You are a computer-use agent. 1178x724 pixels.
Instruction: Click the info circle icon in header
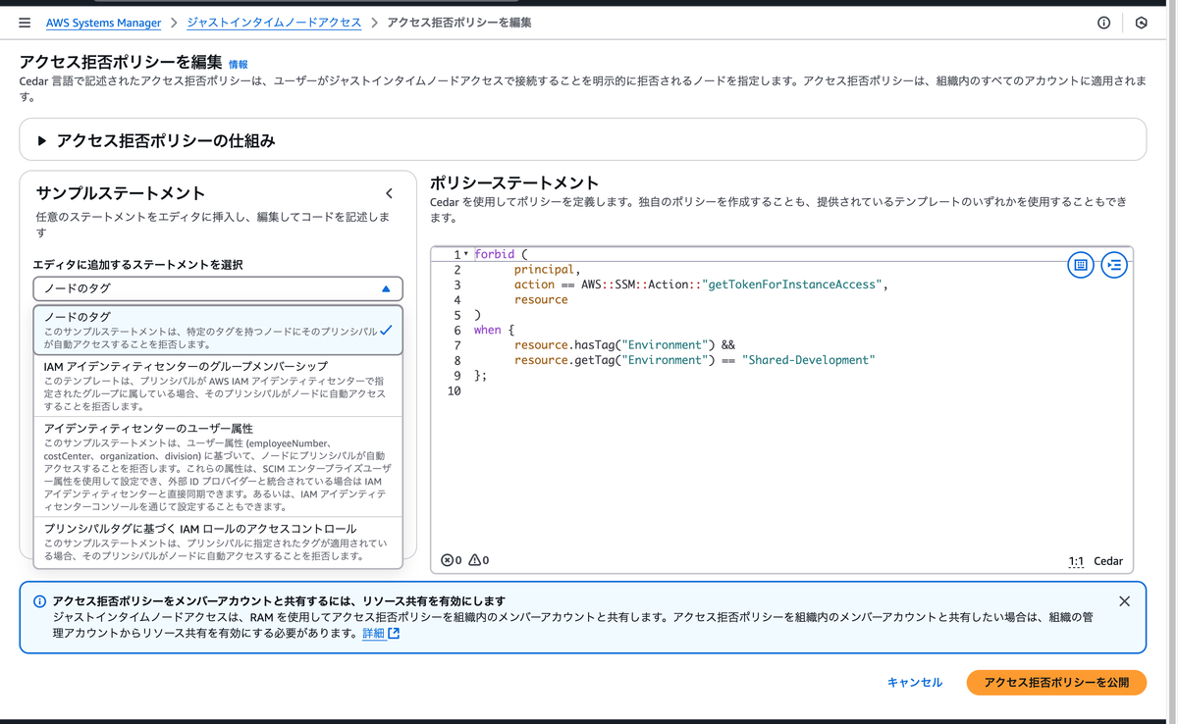coord(1103,23)
